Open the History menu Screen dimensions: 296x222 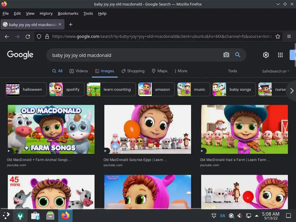pos(46,13)
